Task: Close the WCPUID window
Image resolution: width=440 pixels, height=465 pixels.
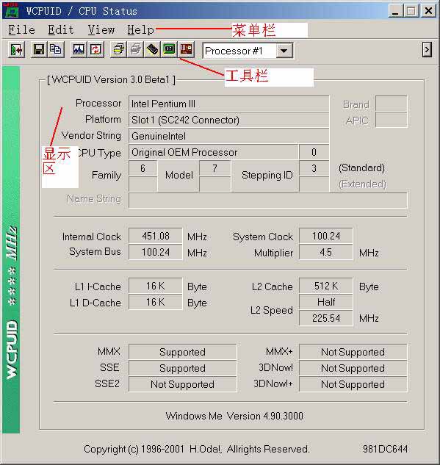Action: click(428, 11)
